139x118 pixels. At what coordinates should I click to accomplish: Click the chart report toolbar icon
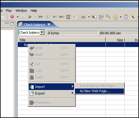click(126, 17)
